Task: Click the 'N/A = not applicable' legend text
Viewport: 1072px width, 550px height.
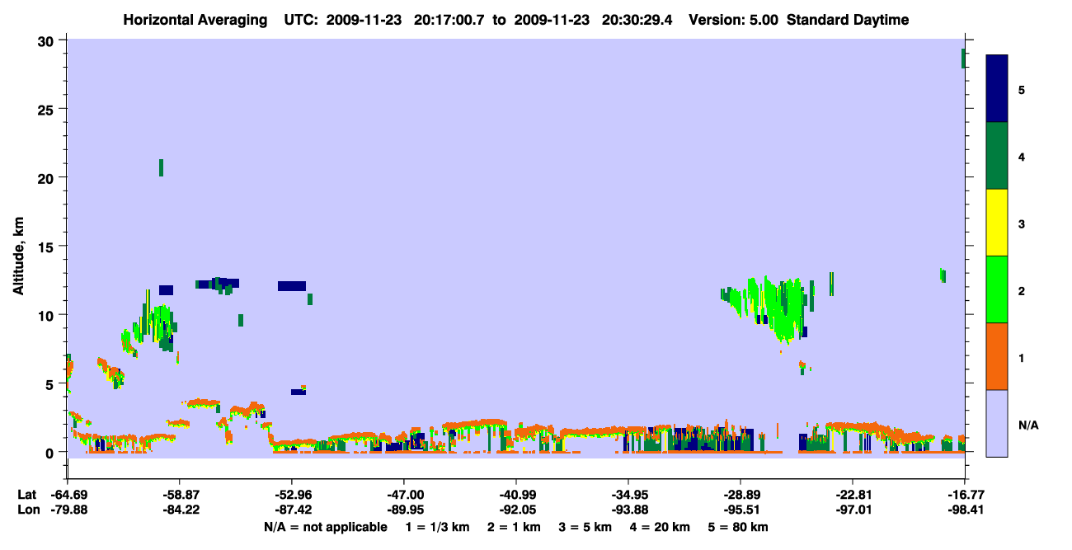Action: [x=326, y=527]
